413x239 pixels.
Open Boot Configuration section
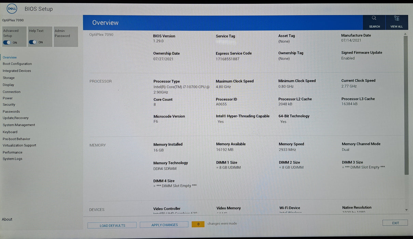coord(17,64)
